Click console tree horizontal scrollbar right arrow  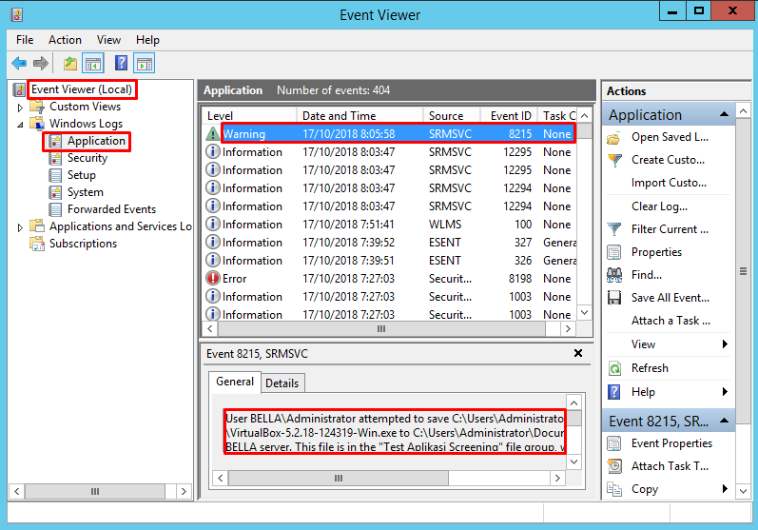coord(184,491)
